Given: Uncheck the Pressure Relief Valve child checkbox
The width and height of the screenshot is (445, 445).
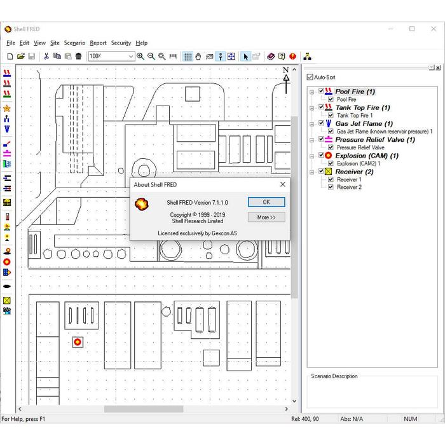Looking at the screenshot, I should pyautogui.click(x=331, y=147).
